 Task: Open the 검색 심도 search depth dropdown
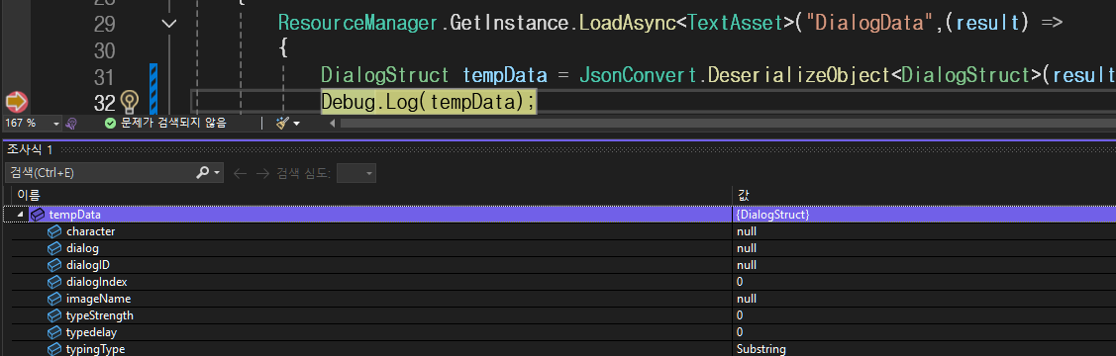[x=356, y=173]
